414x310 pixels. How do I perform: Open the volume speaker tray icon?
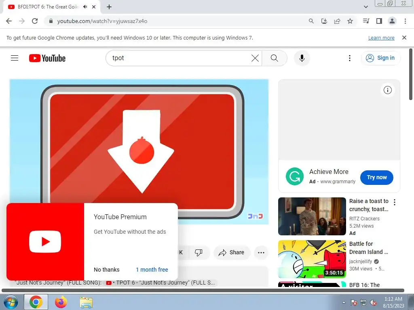coord(373,302)
